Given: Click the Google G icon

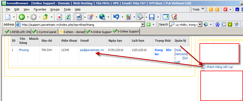Looking at the screenshot, I should [224, 24].
